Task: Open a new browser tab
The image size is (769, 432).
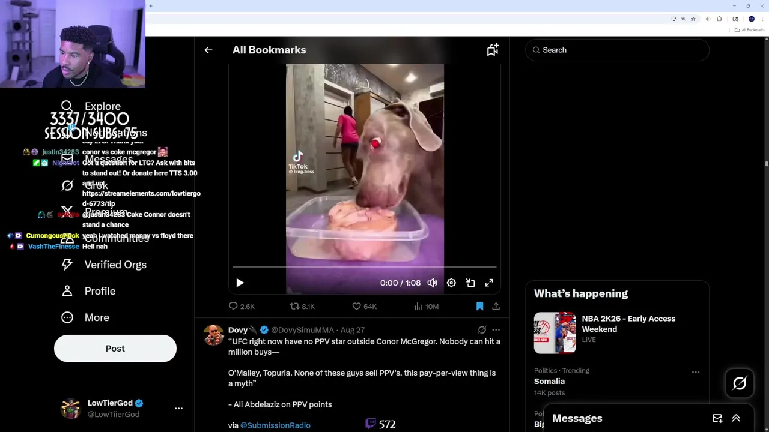Action: click(x=151, y=6)
